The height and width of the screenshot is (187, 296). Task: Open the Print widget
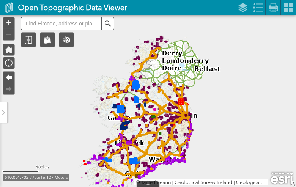(273, 8)
